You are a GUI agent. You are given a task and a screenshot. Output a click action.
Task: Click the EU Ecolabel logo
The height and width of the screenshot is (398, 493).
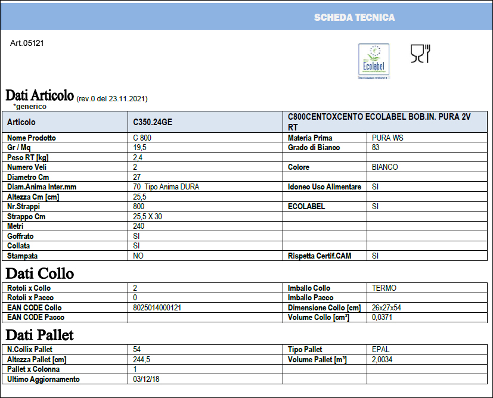click(x=374, y=61)
